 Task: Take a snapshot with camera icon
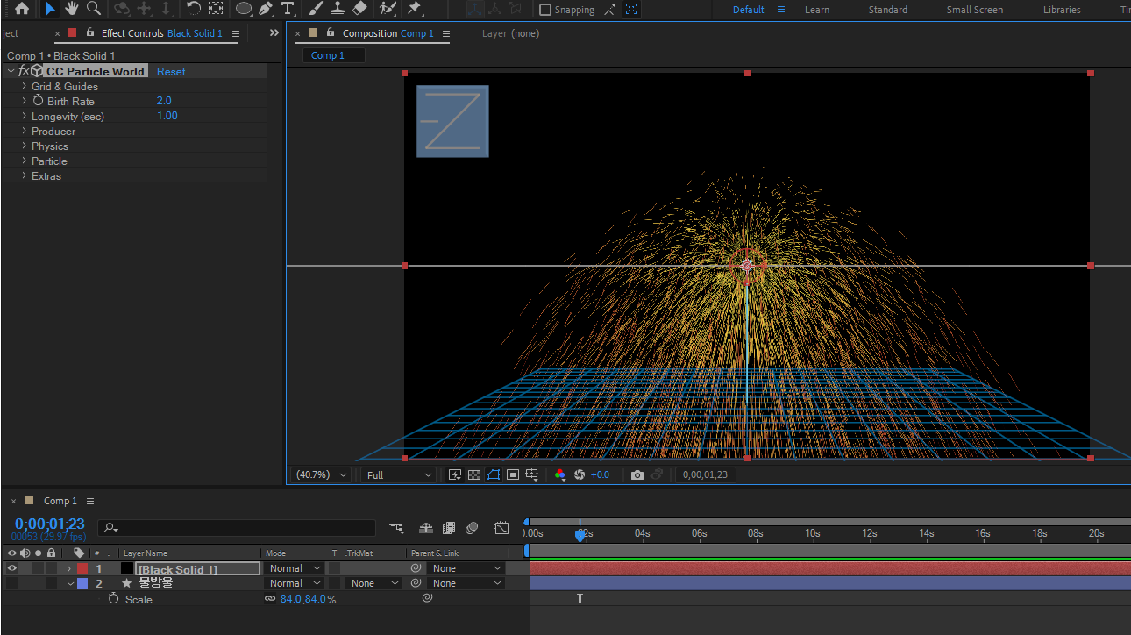click(x=637, y=474)
